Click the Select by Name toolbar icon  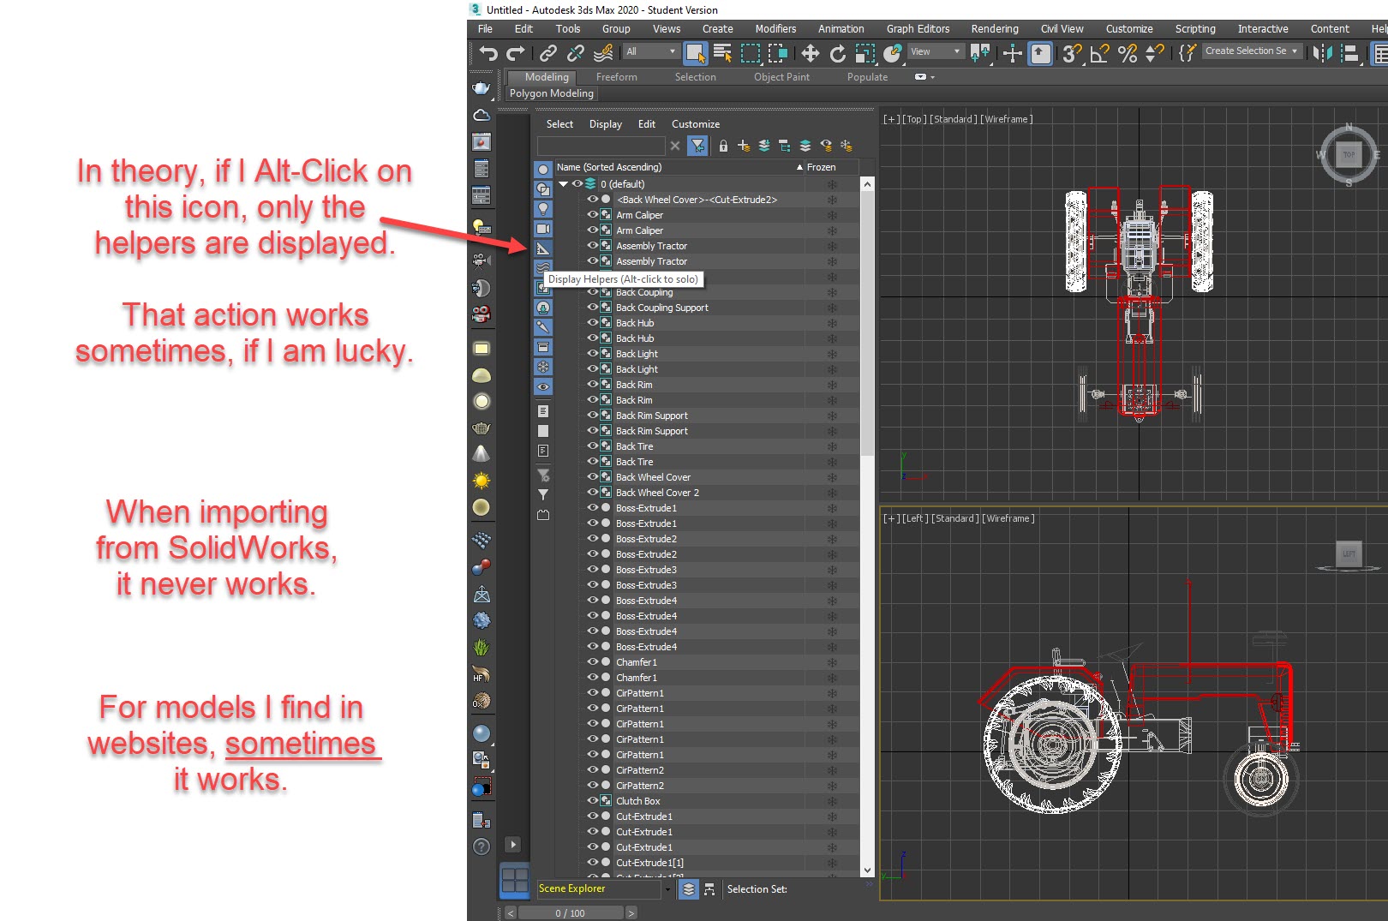point(724,53)
